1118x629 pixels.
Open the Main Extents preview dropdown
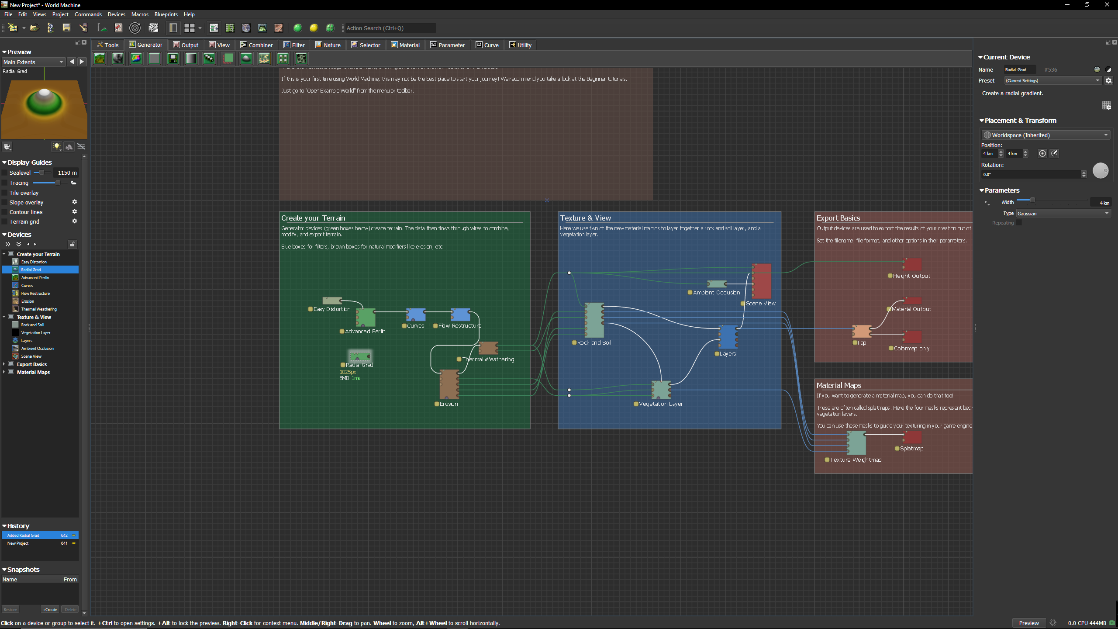coord(33,62)
